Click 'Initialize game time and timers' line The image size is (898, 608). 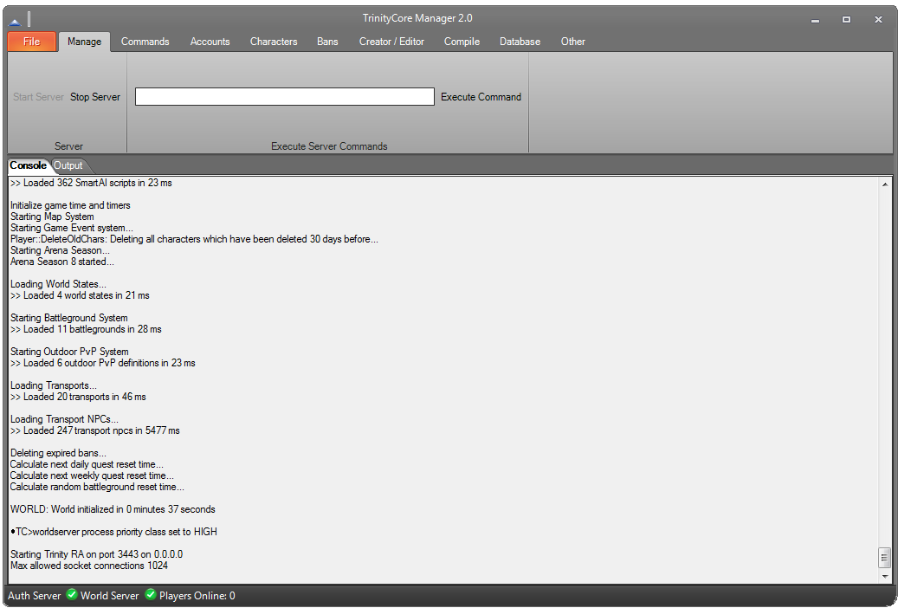(x=70, y=205)
